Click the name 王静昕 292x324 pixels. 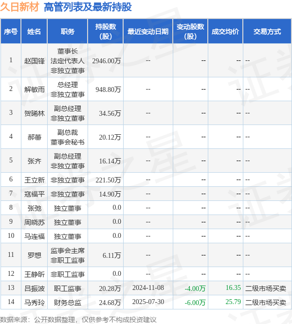[34, 274]
